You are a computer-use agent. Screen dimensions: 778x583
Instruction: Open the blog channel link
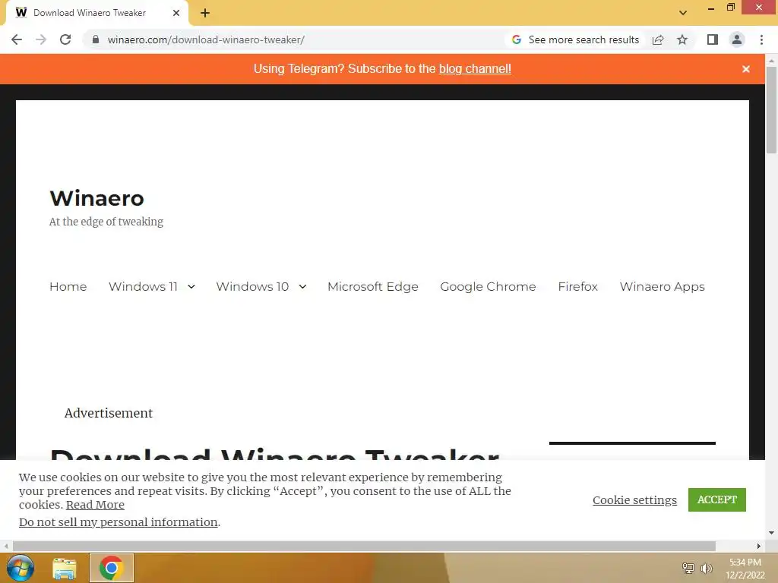tap(475, 68)
